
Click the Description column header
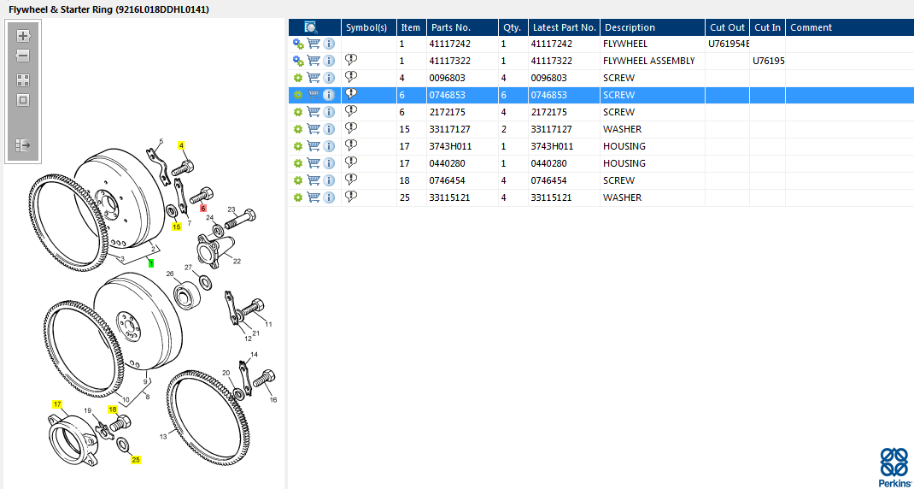click(x=630, y=27)
